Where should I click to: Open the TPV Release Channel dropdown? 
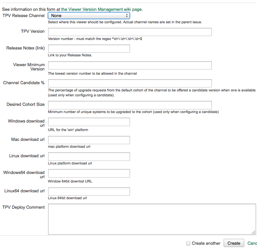pyautogui.click(x=89, y=16)
